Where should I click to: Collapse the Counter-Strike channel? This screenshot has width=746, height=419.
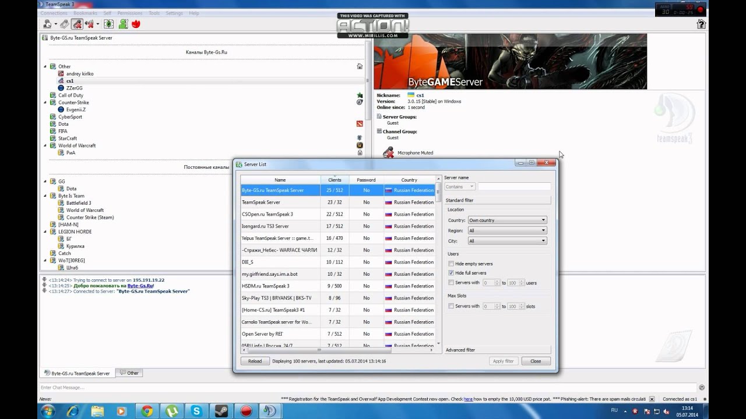coord(45,102)
